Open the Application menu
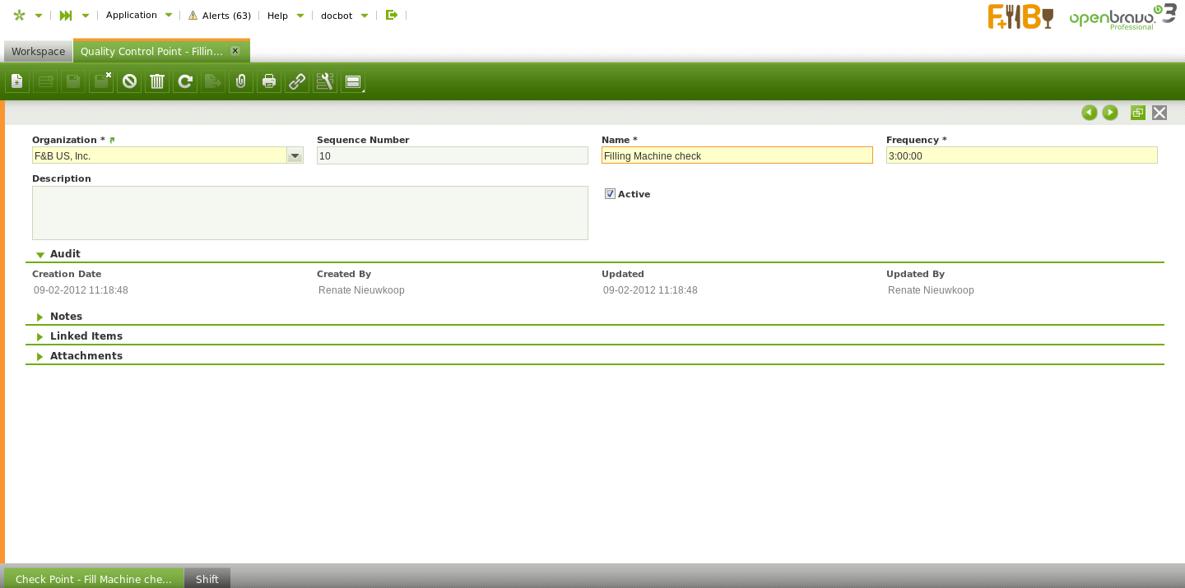Image resolution: width=1185 pixels, height=588 pixels. tap(138, 15)
